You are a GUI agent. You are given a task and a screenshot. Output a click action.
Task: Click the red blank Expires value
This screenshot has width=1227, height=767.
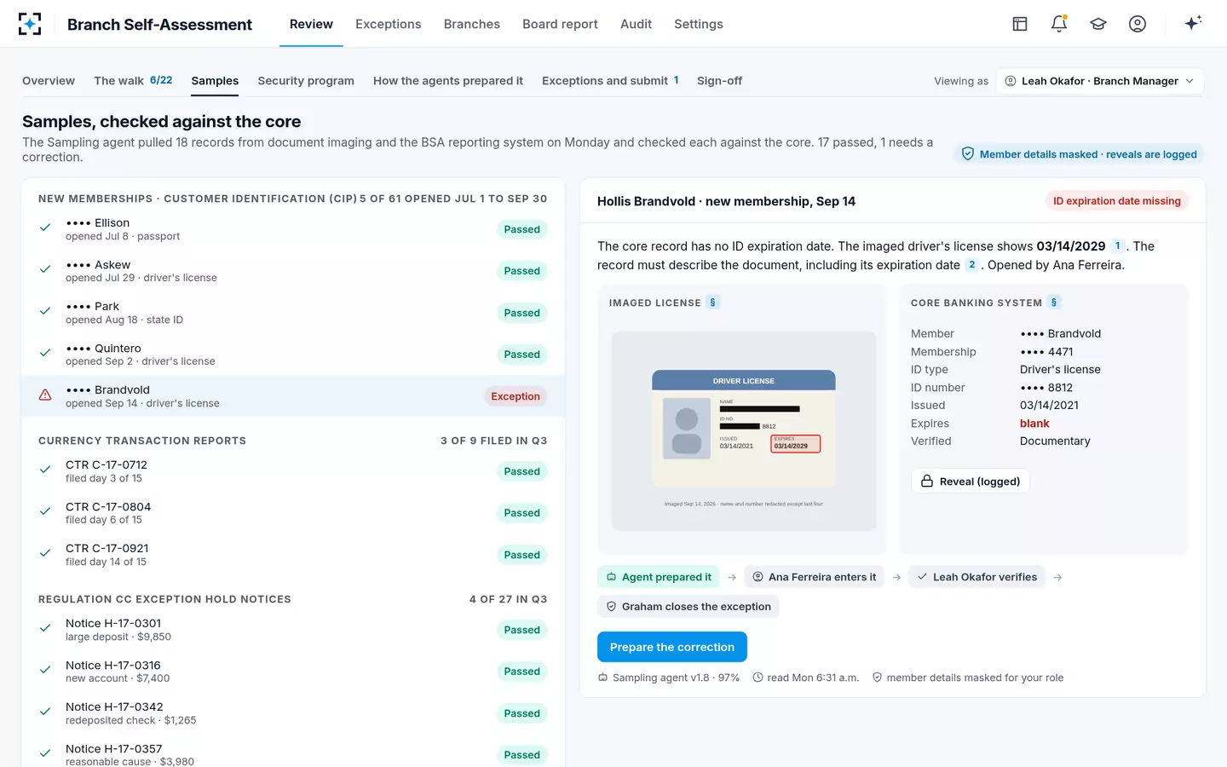(1034, 424)
